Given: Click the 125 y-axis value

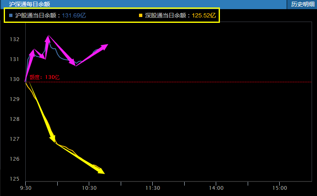Looking at the screenshot, I should [x=15, y=179].
